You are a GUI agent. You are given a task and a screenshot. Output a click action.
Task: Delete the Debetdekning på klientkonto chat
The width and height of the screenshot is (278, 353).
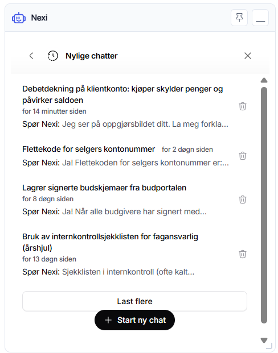coord(243,106)
